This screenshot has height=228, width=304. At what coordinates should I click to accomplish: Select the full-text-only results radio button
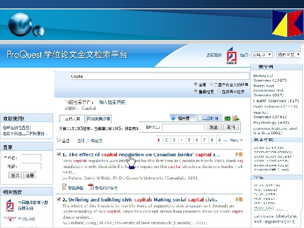point(211,84)
